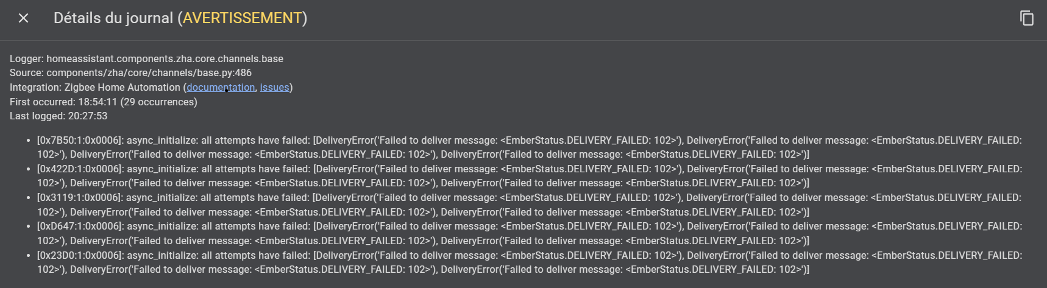Open the integration issues link
1047x288 pixels.
click(274, 87)
